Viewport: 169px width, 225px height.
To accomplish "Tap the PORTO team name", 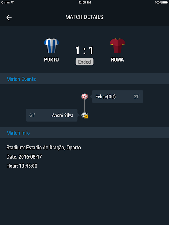I will [x=51, y=59].
